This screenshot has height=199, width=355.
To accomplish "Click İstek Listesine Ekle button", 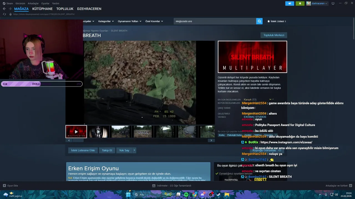I will click(83, 150).
